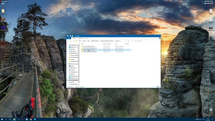Go forward in File Explorer
The image size is (215, 121).
71,41
